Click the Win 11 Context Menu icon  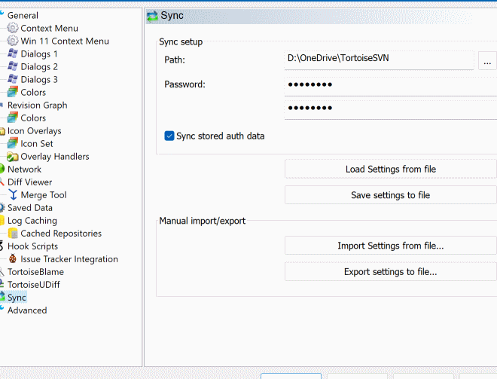point(13,41)
